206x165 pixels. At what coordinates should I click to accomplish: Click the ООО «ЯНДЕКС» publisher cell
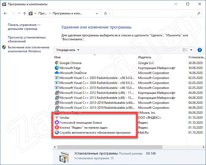[x=149, y=118]
